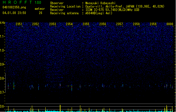Click the date stamp 04.01.08 23:50
The image size is (176, 112).
point(14,13)
